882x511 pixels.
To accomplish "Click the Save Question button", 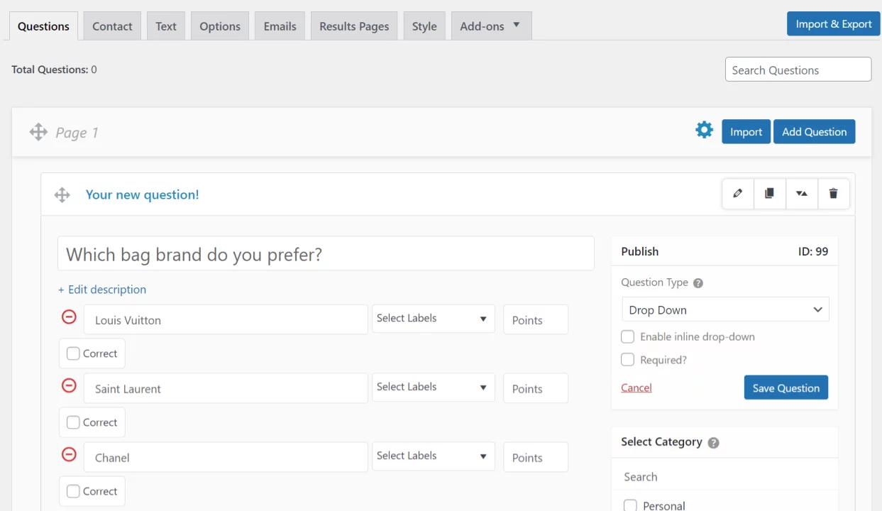I will (x=785, y=388).
